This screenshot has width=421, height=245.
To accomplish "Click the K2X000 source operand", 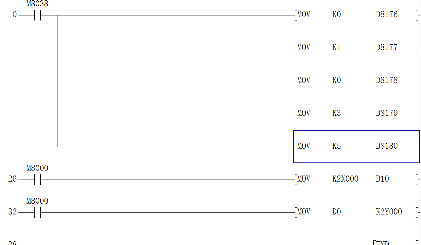I will (345, 179).
